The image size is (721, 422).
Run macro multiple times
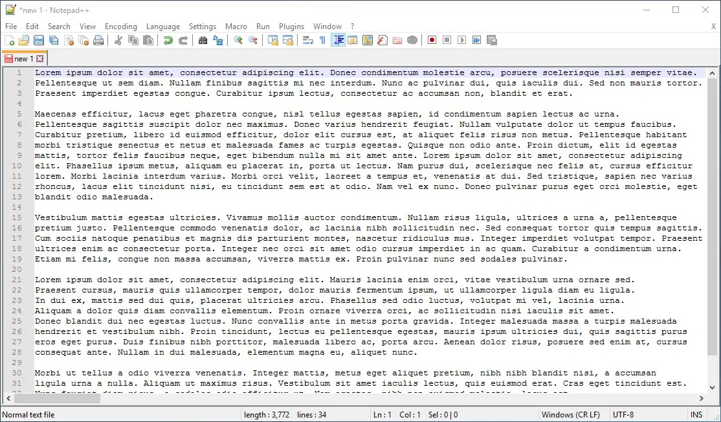tap(477, 41)
